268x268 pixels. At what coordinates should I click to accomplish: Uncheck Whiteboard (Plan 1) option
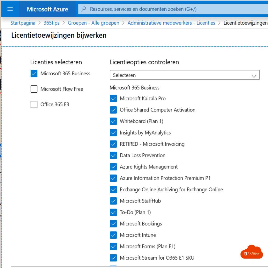click(x=113, y=121)
